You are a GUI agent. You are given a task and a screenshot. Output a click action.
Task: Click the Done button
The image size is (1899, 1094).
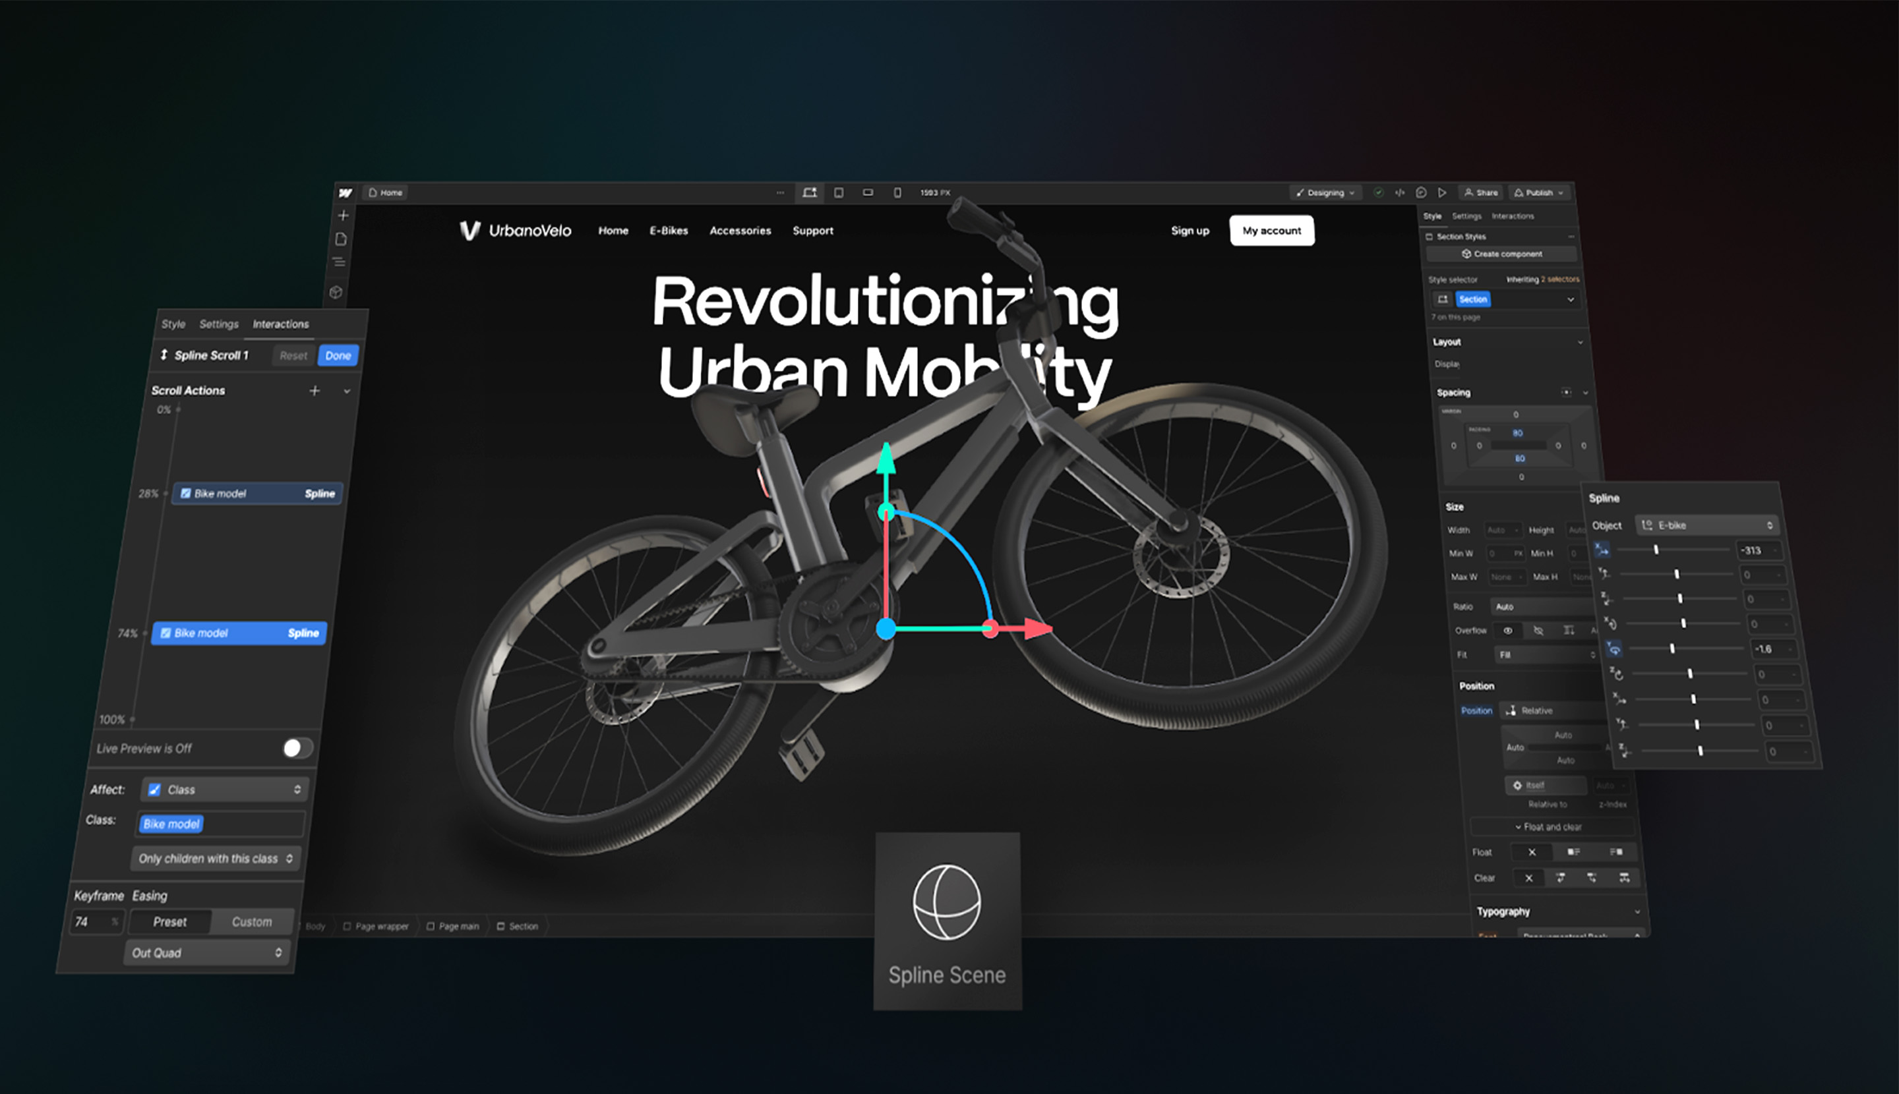[x=338, y=355]
